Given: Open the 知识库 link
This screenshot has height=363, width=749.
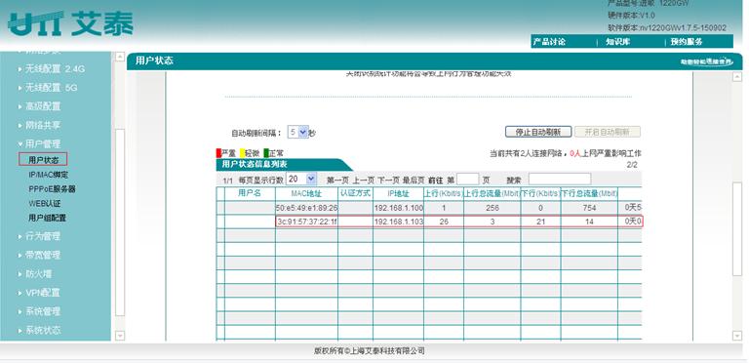Looking at the screenshot, I should pyautogui.click(x=617, y=42).
